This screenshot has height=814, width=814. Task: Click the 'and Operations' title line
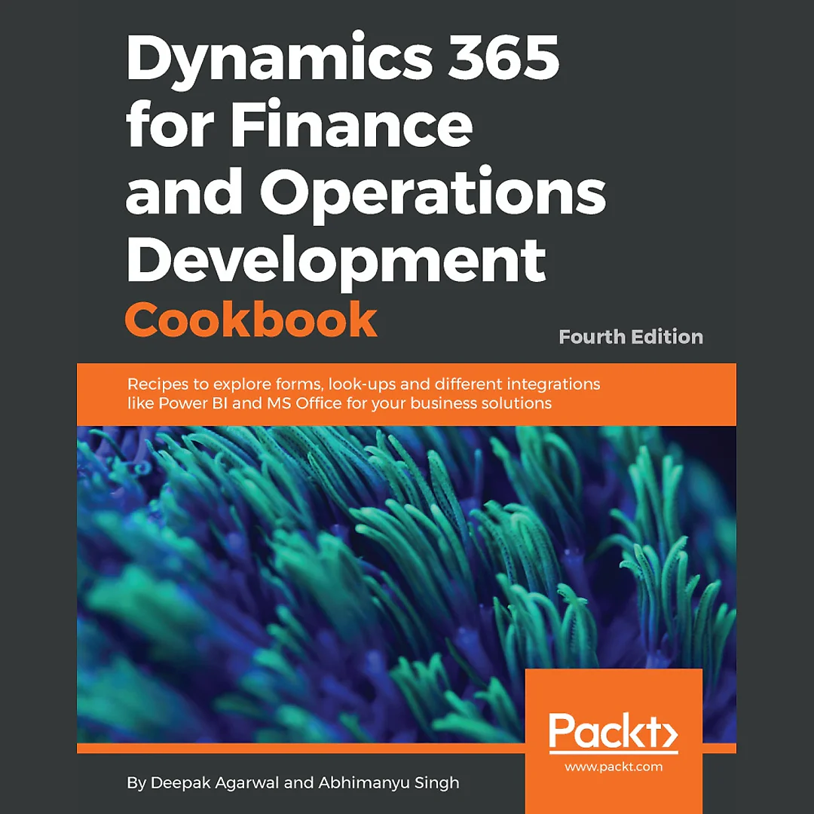click(x=366, y=194)
